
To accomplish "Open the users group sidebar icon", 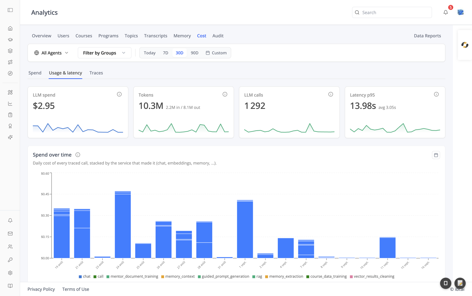I will [x=10, y=247].
